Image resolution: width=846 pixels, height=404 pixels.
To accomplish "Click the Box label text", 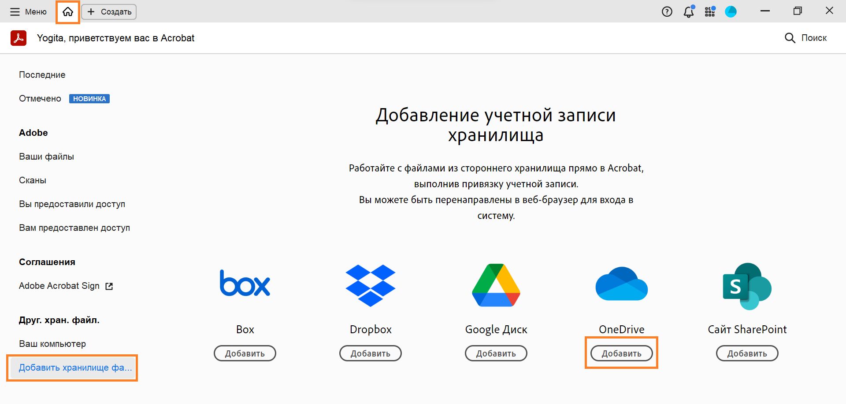I will [x=245, y=329].
